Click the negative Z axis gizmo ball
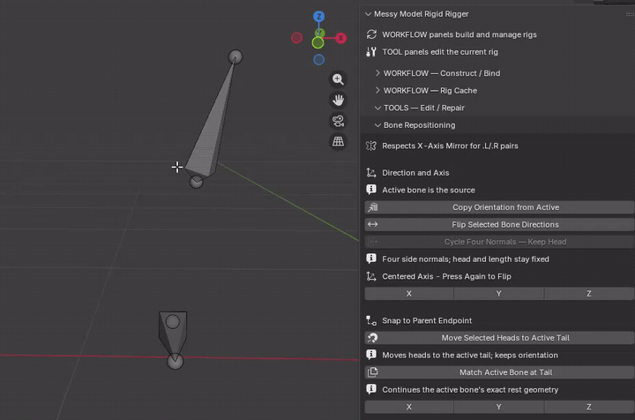The image size is (635, 420). pyautogui.click(x=318, y=59)
